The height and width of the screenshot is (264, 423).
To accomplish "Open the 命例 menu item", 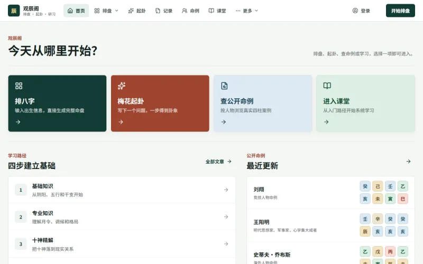I will (190, 11).
